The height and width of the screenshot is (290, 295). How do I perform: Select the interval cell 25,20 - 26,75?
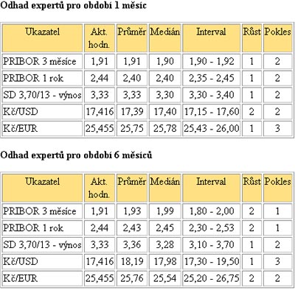pyautogui.click(x=211, y=278)
